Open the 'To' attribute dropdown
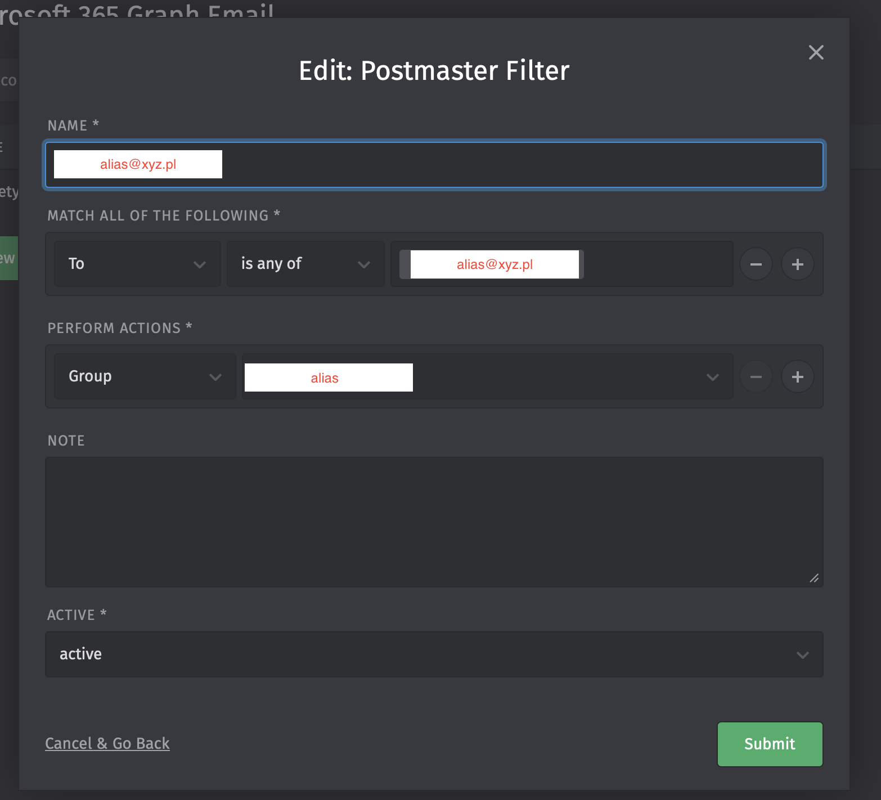 (137, 264)
